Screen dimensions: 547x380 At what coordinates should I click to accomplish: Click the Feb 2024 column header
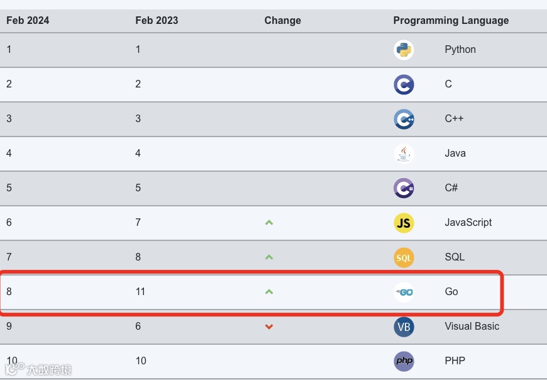click(28, 20)
